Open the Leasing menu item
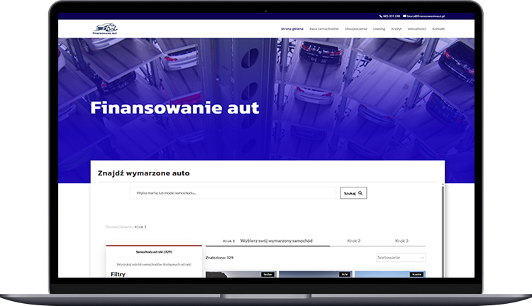 pyautogui.click(x=379, y=29)
